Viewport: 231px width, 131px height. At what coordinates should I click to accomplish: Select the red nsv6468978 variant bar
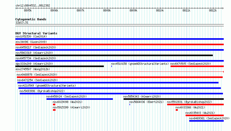[x=120, y=77]
